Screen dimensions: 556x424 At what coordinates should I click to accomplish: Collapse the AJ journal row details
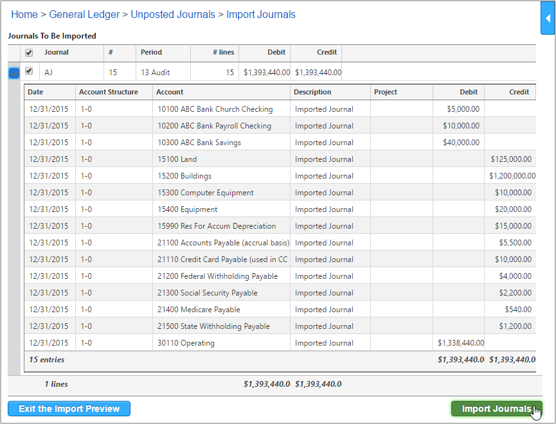click(x=14, y=73)
